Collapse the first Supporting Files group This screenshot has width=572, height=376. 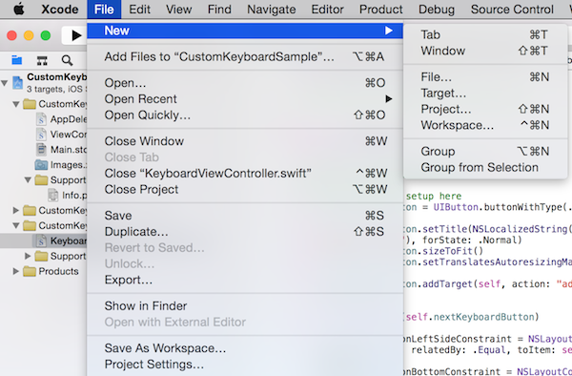click(x=28, y=180)
